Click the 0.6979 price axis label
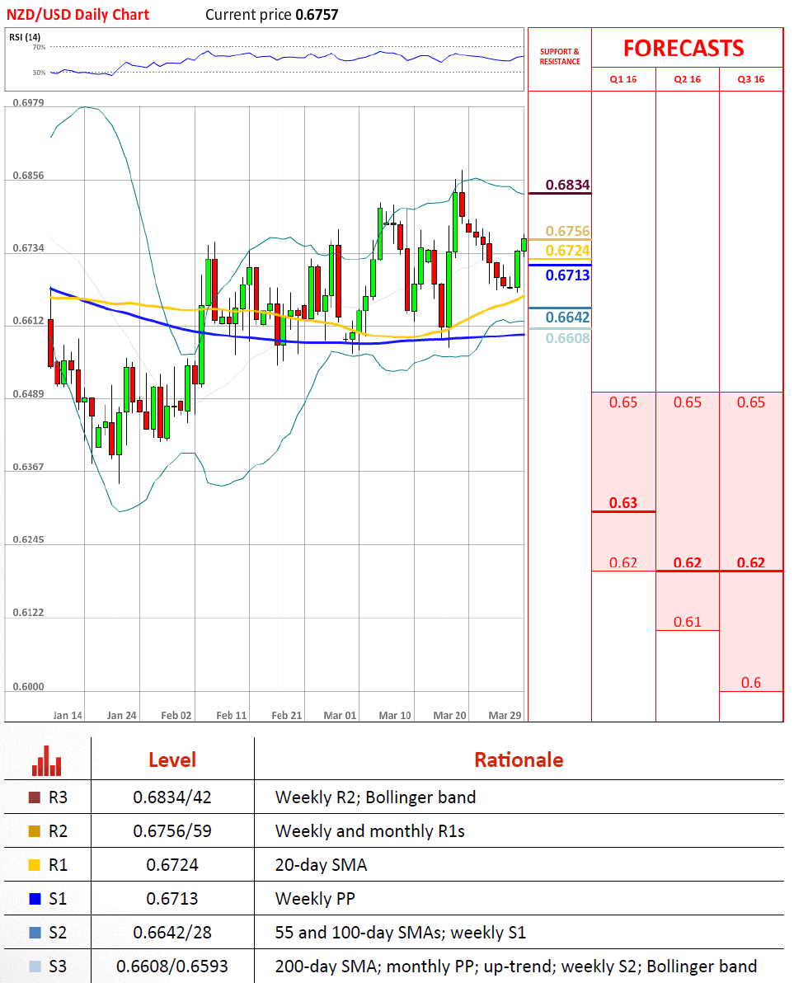The width and height of the screenshot is (794, 983). [28, 103]
